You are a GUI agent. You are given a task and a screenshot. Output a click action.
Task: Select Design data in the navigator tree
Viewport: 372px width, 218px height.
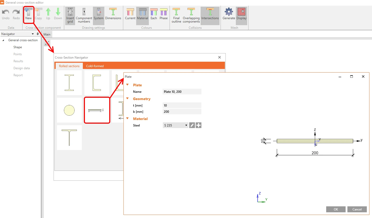tap(22, 68)
